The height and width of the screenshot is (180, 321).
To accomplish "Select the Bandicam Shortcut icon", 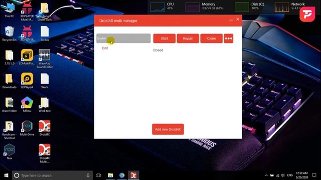I will pos(9,130).
